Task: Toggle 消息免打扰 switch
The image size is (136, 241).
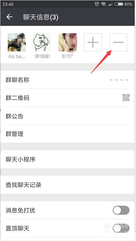Action: pos(121,210)
